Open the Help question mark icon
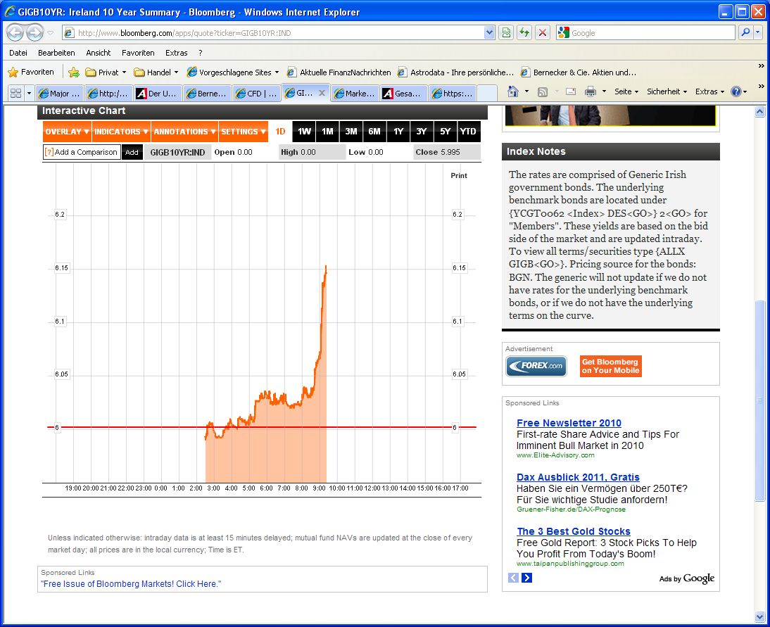770x627 pixels. tap(736, 91)
